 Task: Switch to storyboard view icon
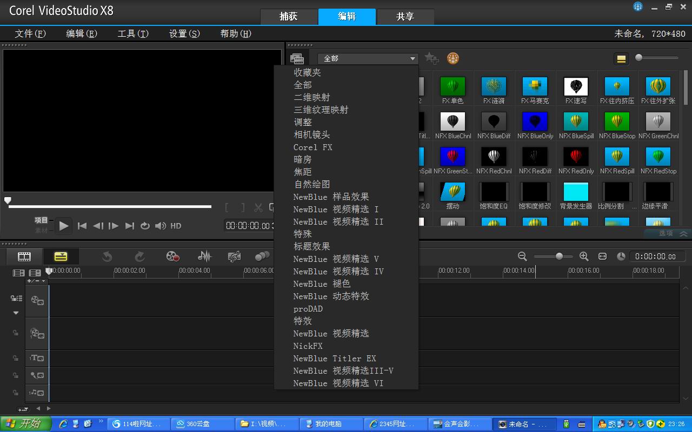click(x=24, y=256)
